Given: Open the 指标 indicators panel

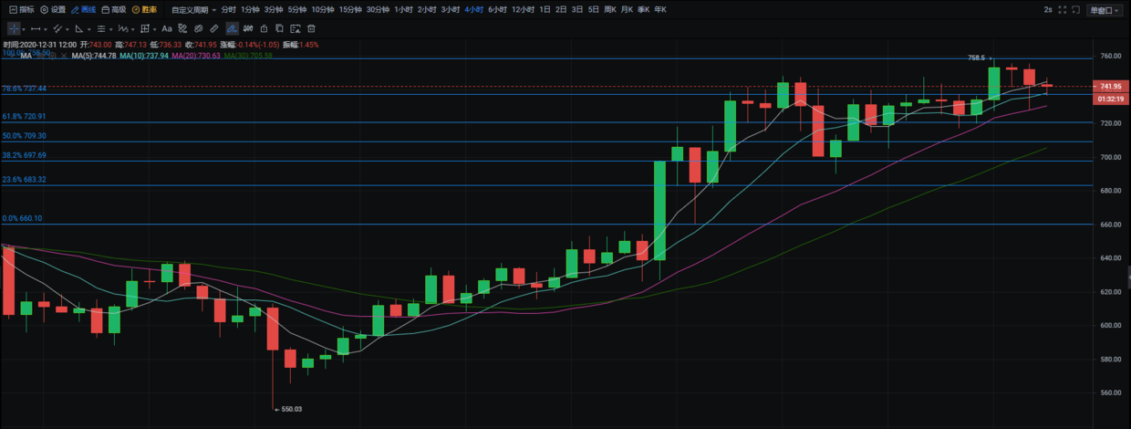Looking at the screenshot, I should 21,9.
